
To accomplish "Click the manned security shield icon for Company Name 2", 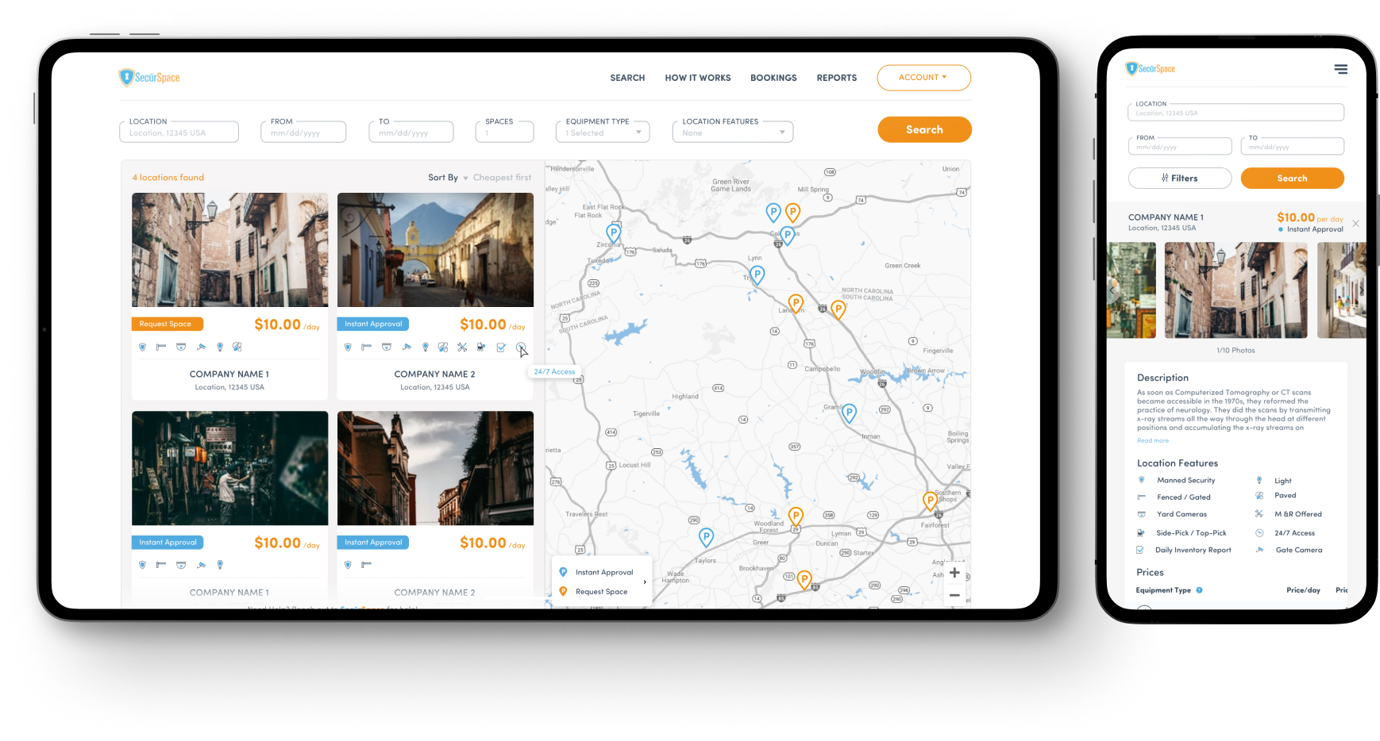I will pos(348,347).
